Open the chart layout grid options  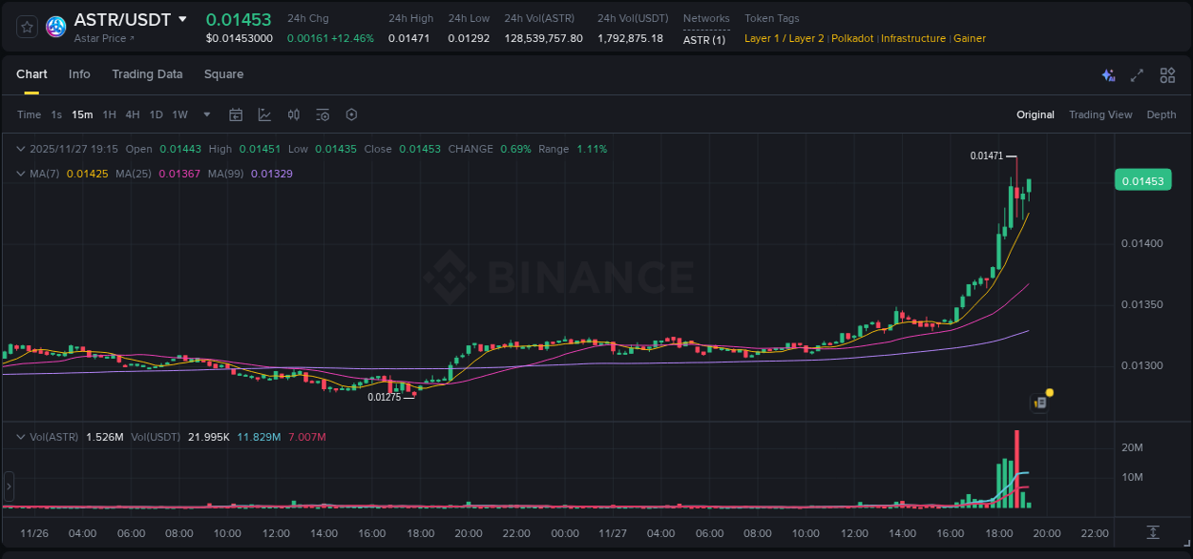tap(1166, 74)
